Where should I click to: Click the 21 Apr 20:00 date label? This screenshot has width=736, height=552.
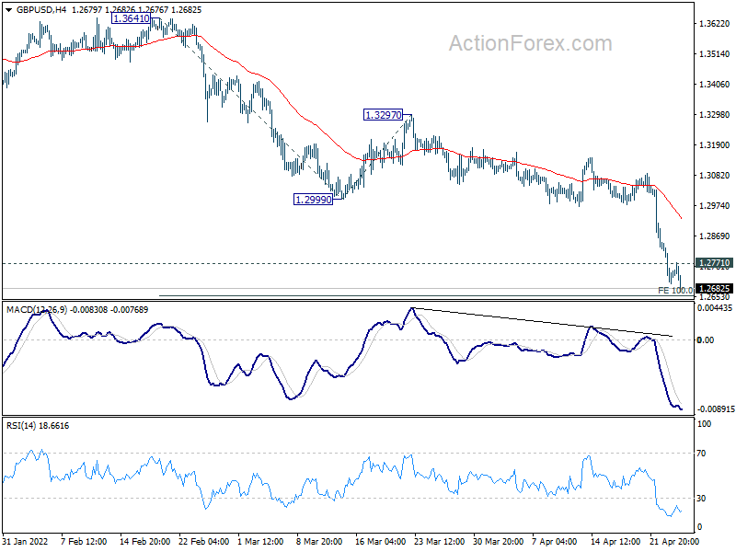[x=674, y=542]
